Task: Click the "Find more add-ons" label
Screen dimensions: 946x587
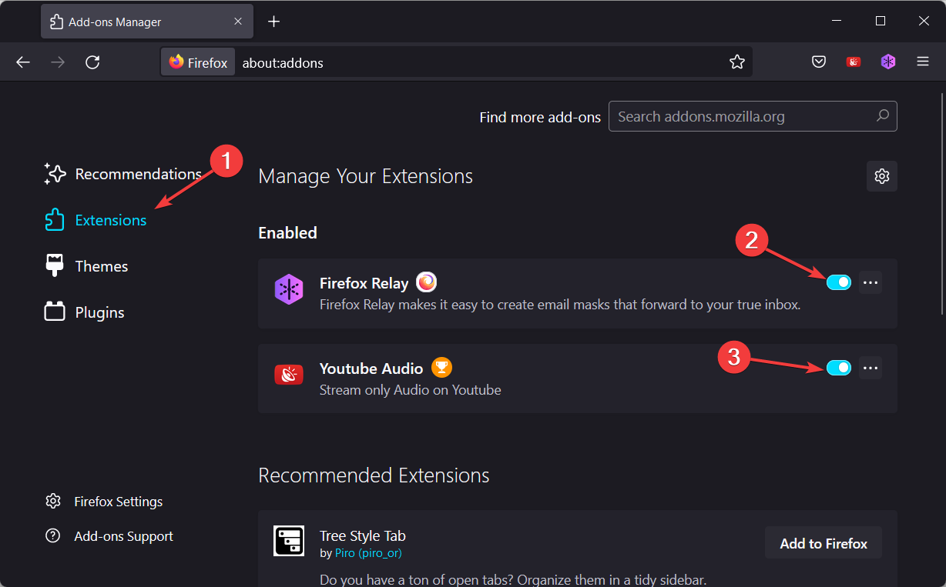Action: pyautogui.click(x=540, y=117)
